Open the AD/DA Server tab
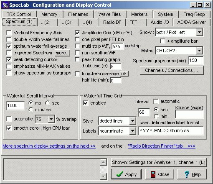 click(192, 22)
